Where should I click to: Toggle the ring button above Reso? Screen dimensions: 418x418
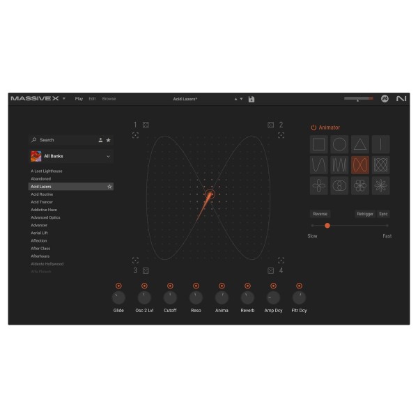[x=196, y=286]
